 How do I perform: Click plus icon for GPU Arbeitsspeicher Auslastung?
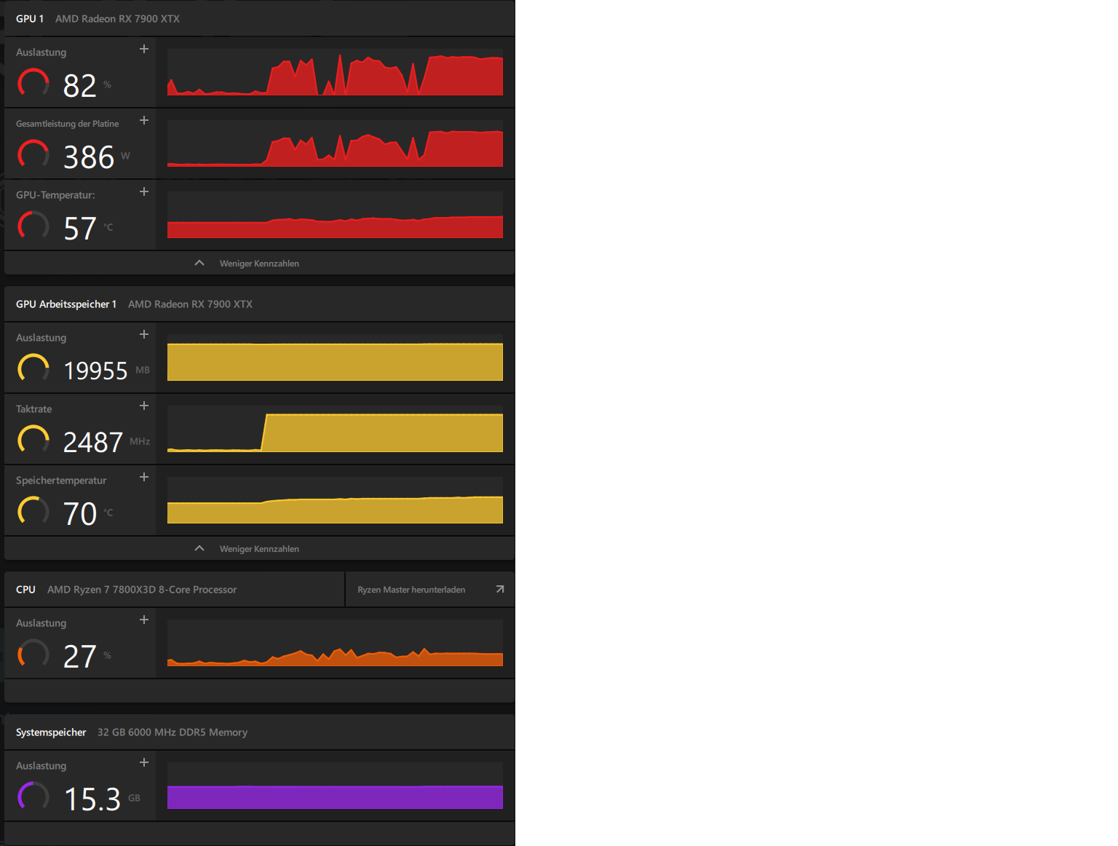(x=144, y=334)
